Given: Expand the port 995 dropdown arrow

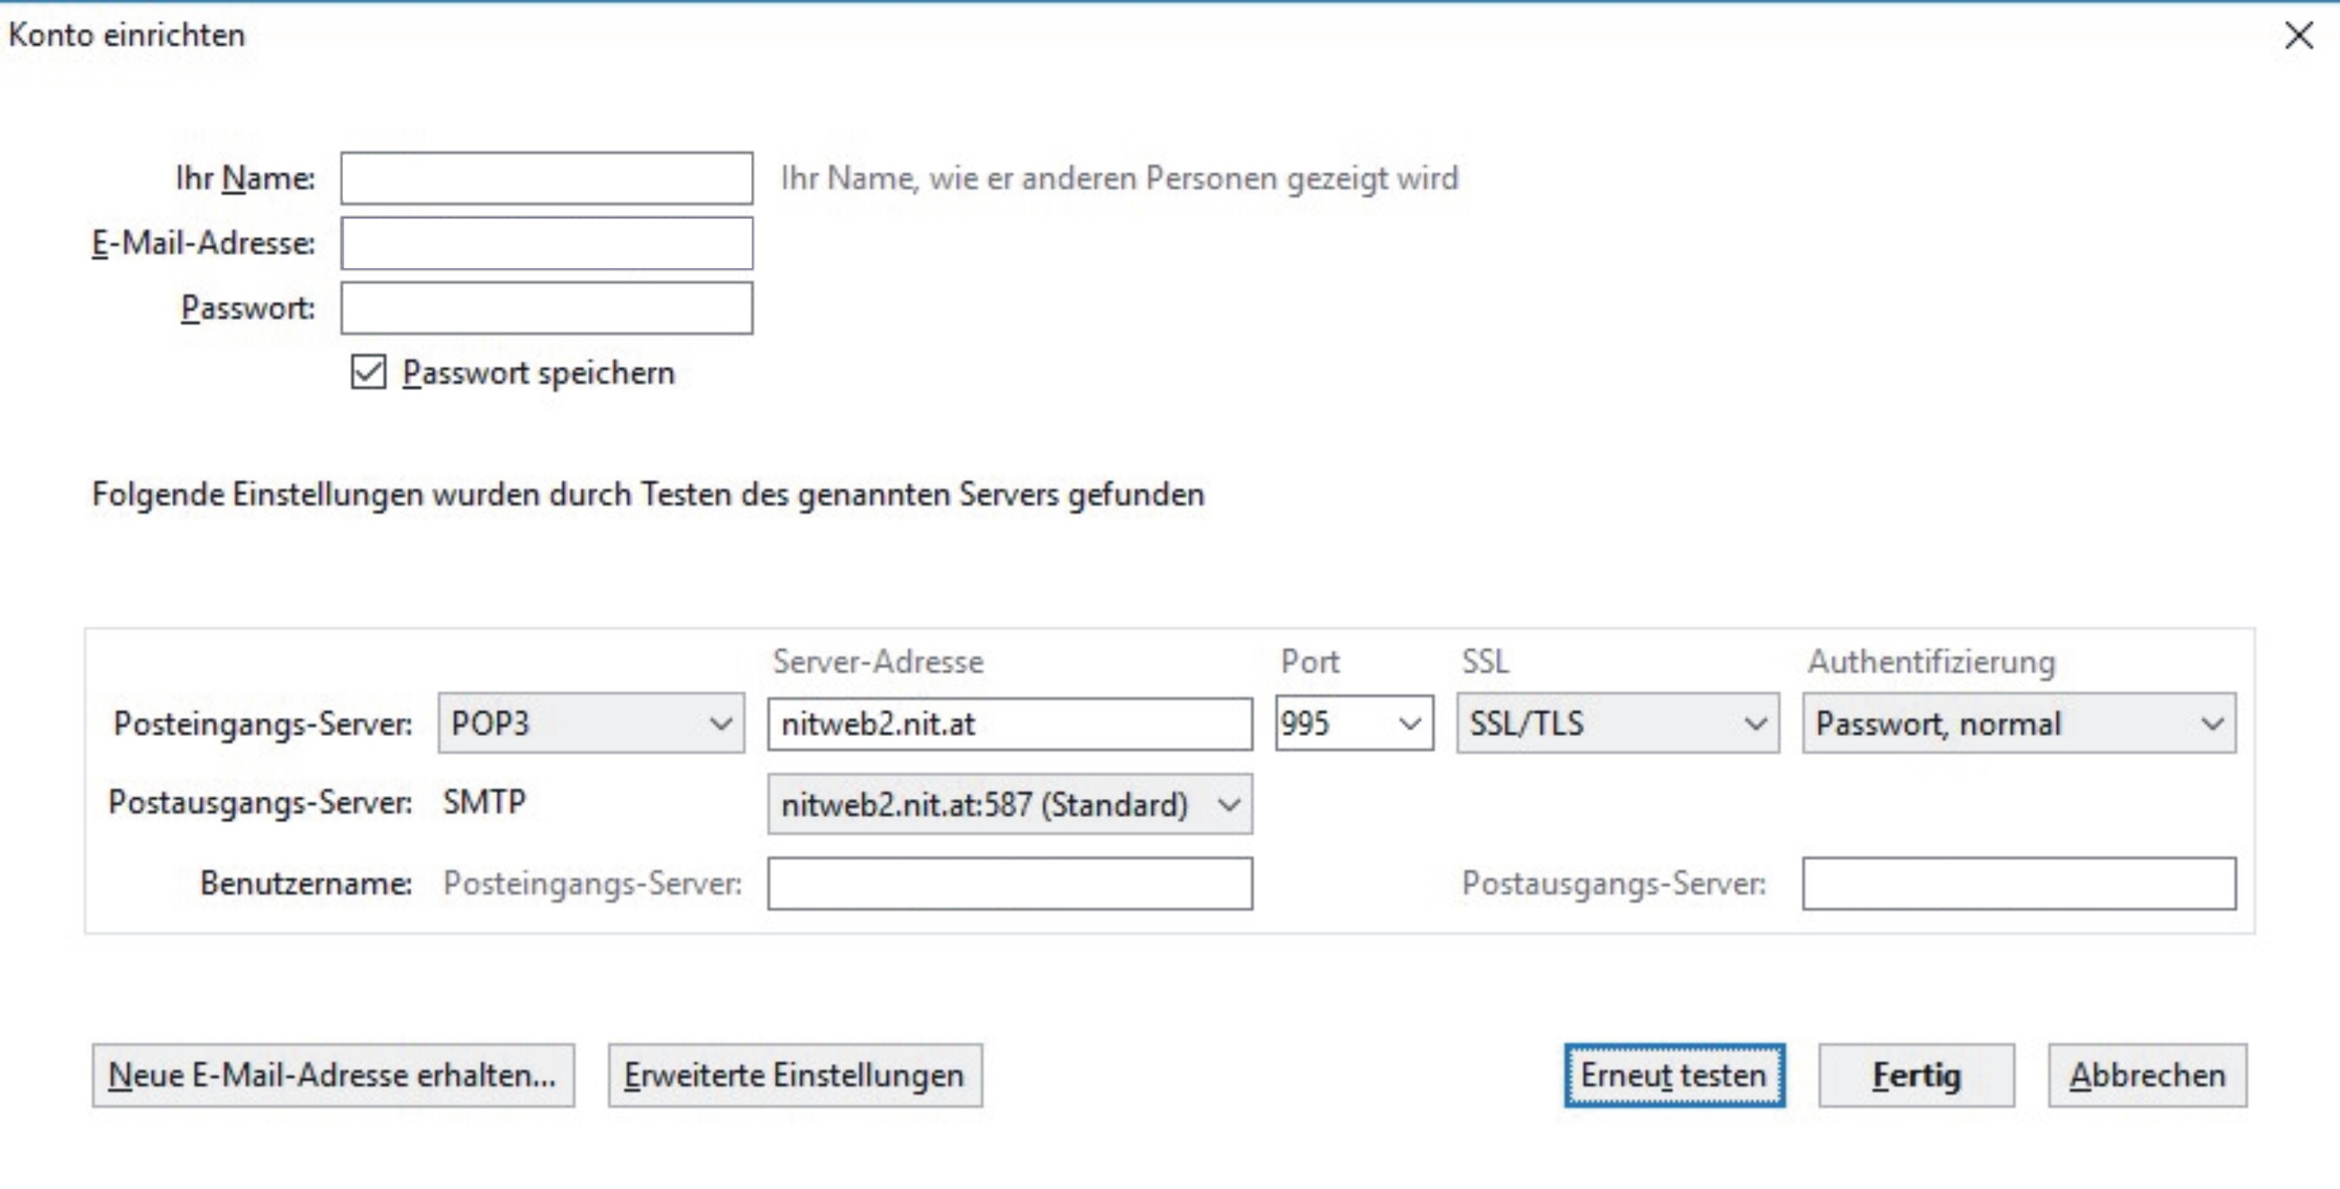Looking at the screenshot, I should 1410,724.
